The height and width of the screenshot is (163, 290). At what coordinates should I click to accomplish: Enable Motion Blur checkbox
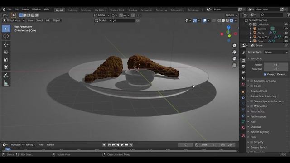click(251, 106)
